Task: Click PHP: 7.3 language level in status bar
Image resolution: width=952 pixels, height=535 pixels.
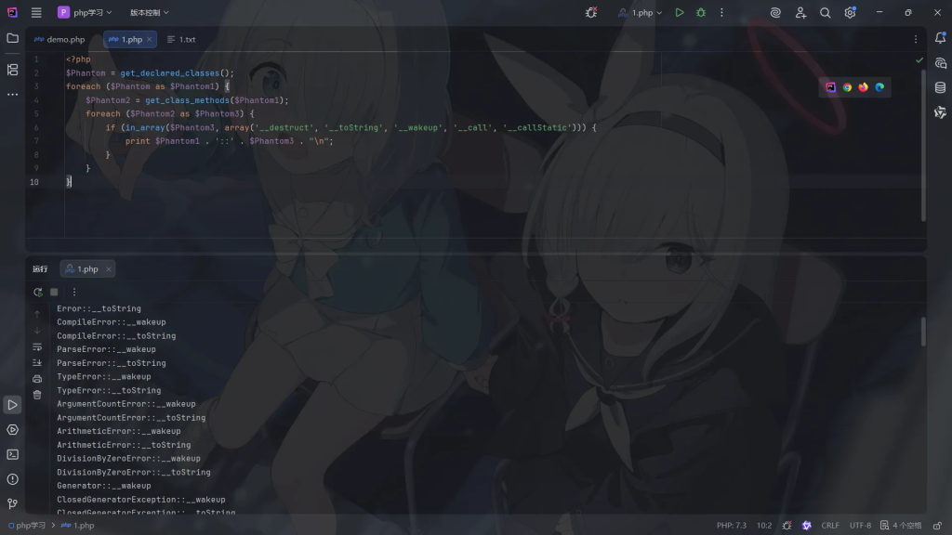Action: (731, 526)
